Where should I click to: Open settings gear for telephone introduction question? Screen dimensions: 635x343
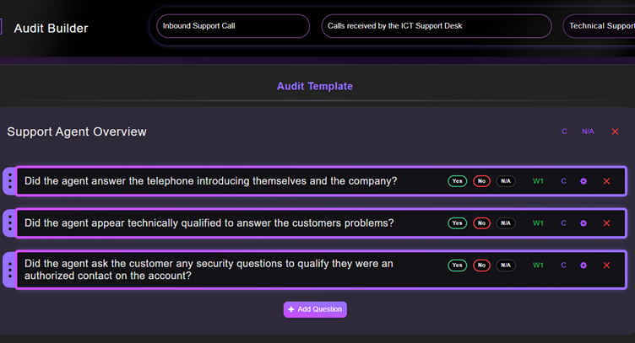coord(583,181)
